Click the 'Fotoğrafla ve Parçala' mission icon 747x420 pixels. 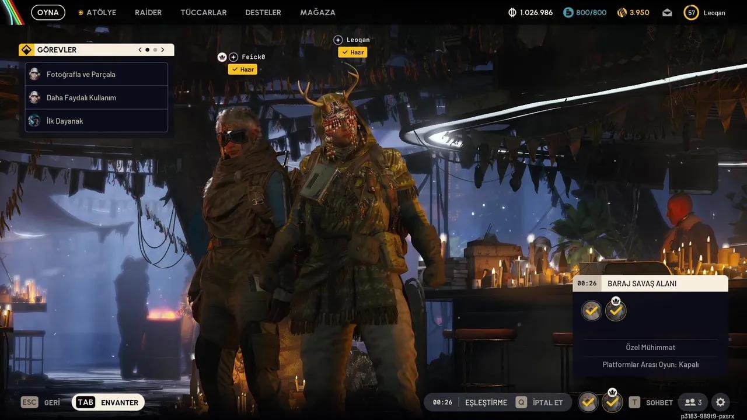tap(34, 74)
